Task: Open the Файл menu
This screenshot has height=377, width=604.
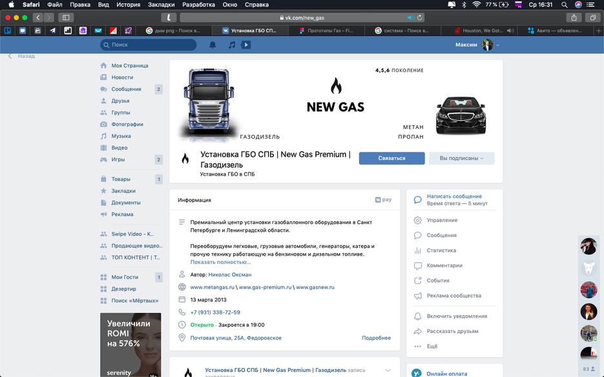Action: point(55,5)
